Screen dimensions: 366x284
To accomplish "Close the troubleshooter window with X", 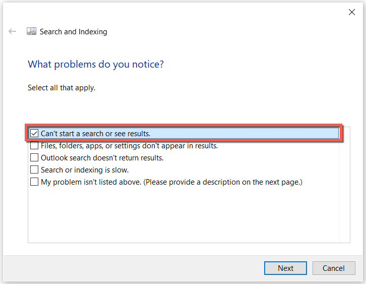I will point(352,13).
